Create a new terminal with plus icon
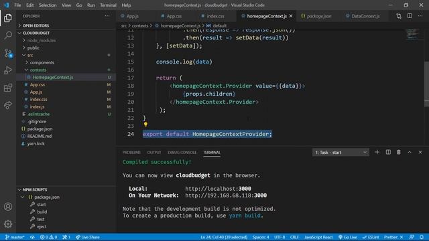The width and height of the screenshot is (429, 241). [377, 152]
